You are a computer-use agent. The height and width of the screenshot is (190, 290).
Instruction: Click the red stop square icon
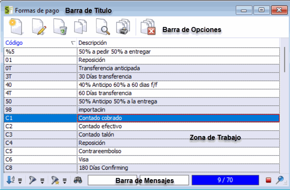[268, 180]
